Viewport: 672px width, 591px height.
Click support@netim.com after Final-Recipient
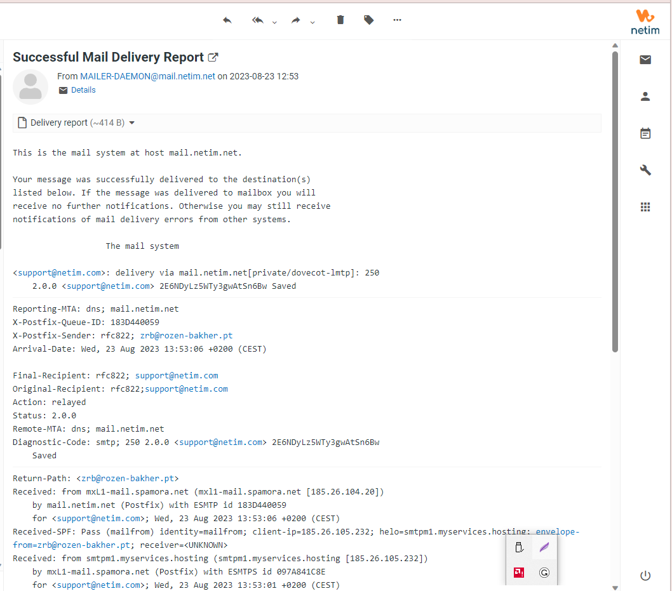(177, 376)
